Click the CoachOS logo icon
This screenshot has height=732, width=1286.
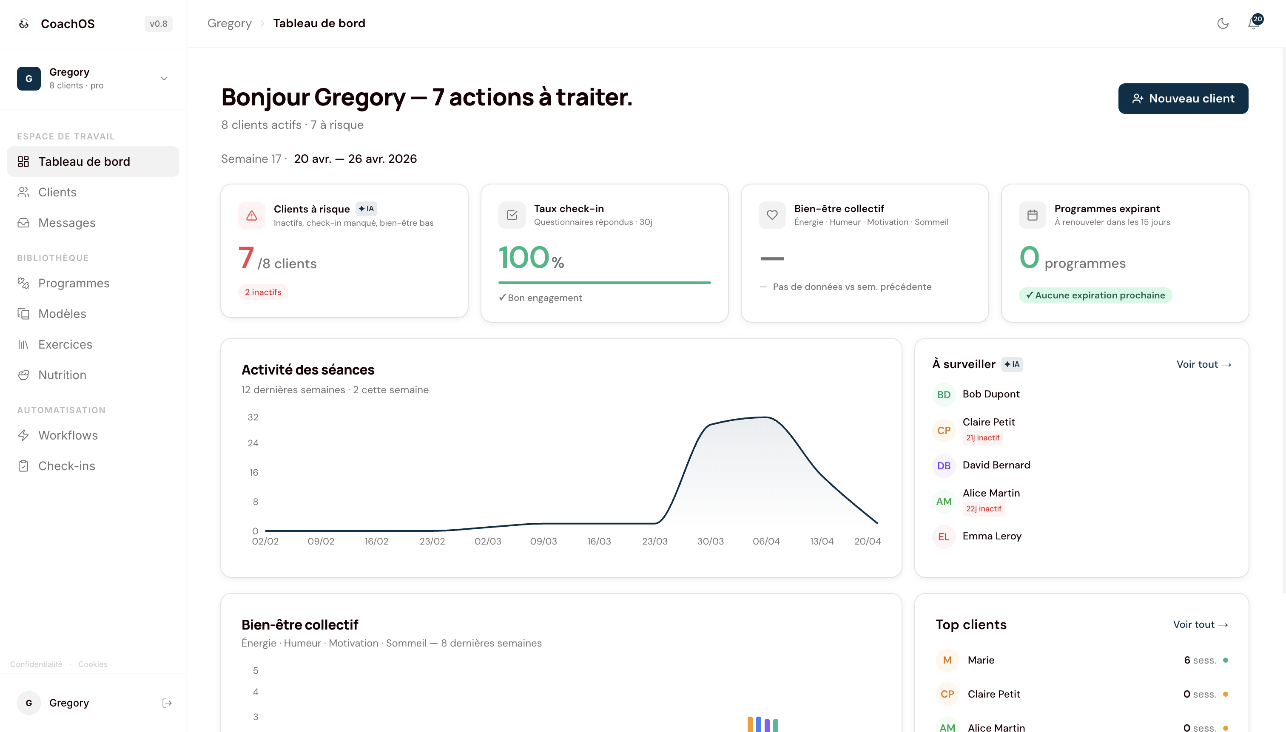click(x=24, y=24)
